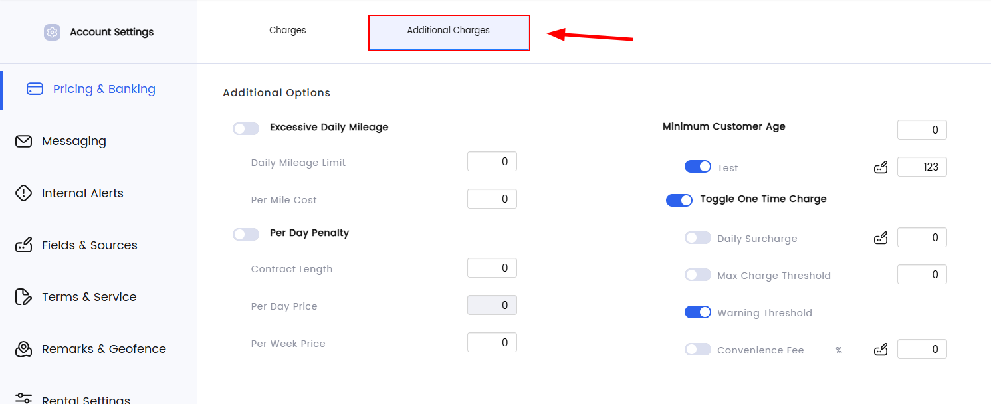
Task: Enable the Max Charge Threshold toggle
Action: (698, 275)
